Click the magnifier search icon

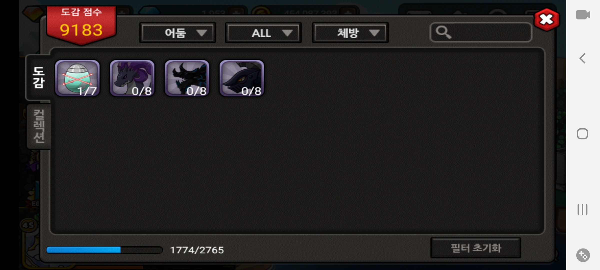[x=443, y=32]
